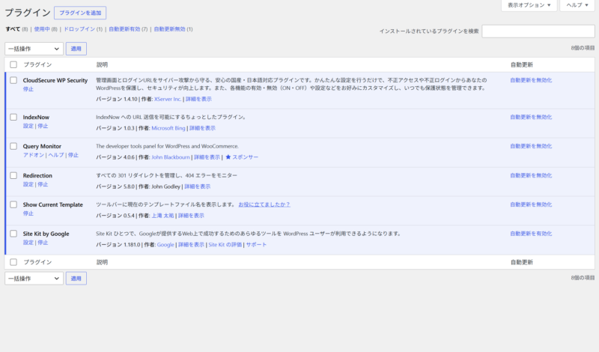Check the Site Kit by Google checkbox
599x352 pixels.
13,234
